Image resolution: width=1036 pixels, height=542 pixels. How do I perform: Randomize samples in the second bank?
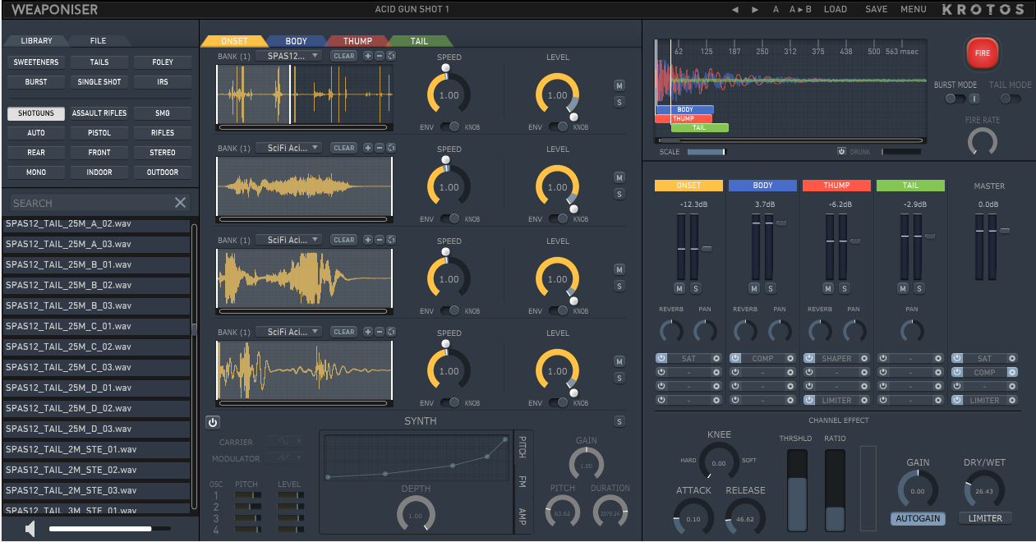(x=390, y=148)
